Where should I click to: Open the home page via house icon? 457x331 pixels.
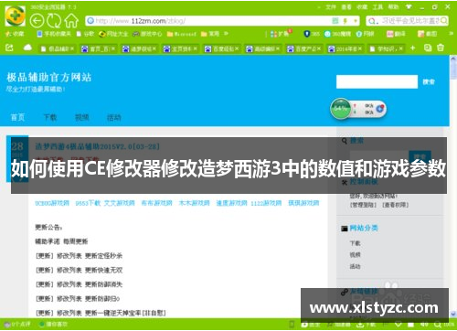(71, 21)
